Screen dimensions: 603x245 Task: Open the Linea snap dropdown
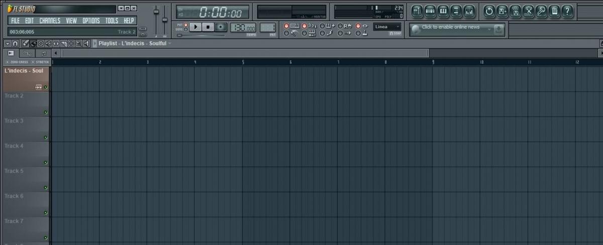tap(387, 27)
